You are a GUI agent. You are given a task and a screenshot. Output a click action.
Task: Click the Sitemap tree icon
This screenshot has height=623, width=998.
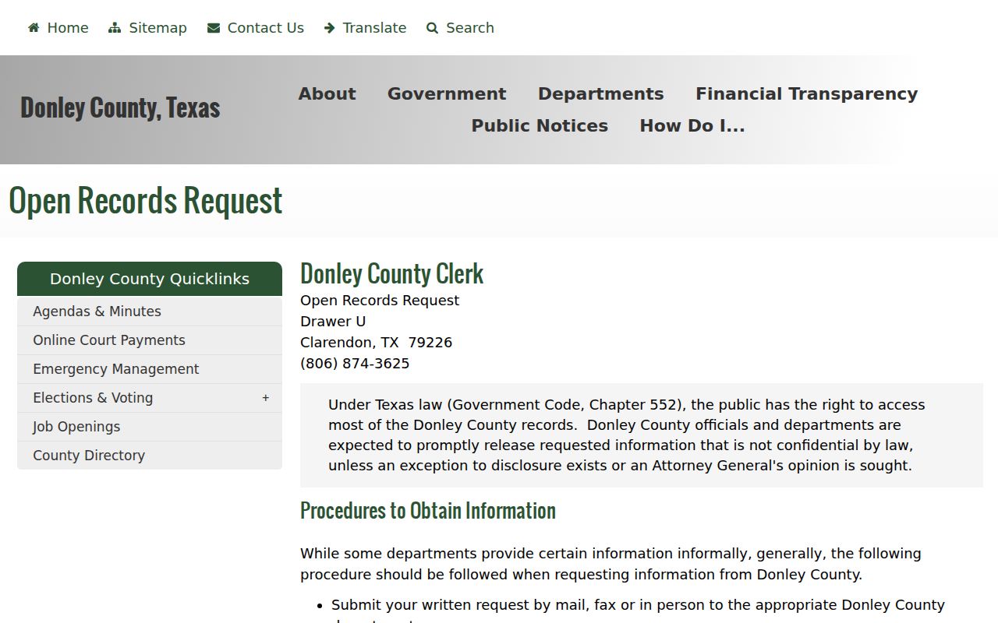pos(115,28)
